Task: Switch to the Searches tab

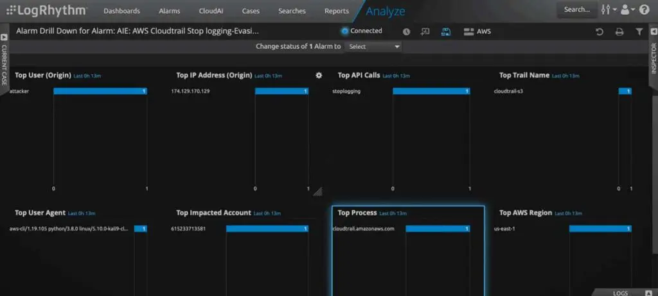Action: tap(292, 12)
